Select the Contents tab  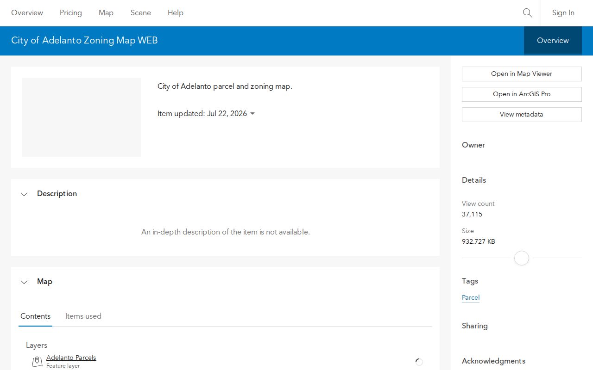pos(35,316)
